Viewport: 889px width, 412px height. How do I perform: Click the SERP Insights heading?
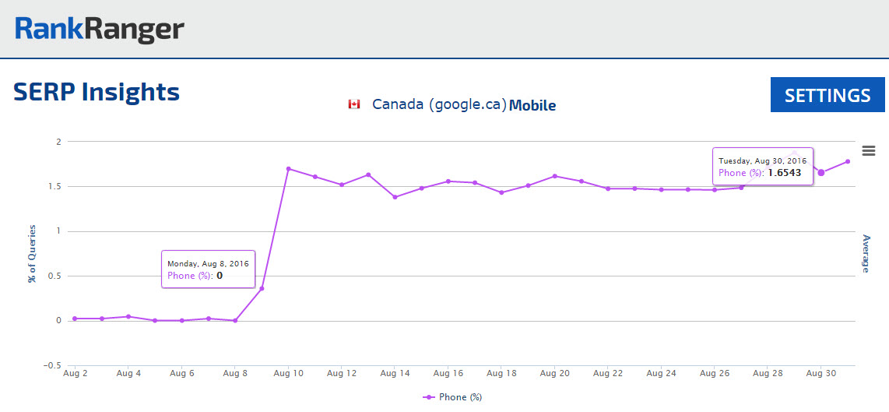[x=97, y=92]
